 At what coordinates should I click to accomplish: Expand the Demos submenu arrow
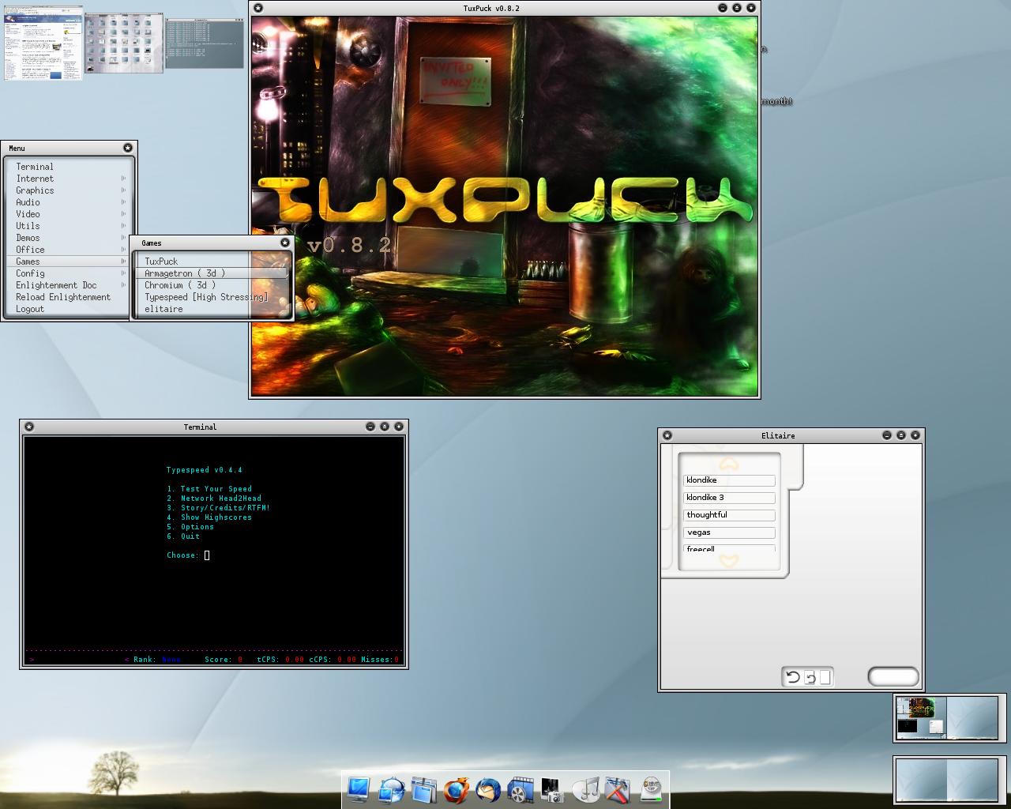pos(124,238)
